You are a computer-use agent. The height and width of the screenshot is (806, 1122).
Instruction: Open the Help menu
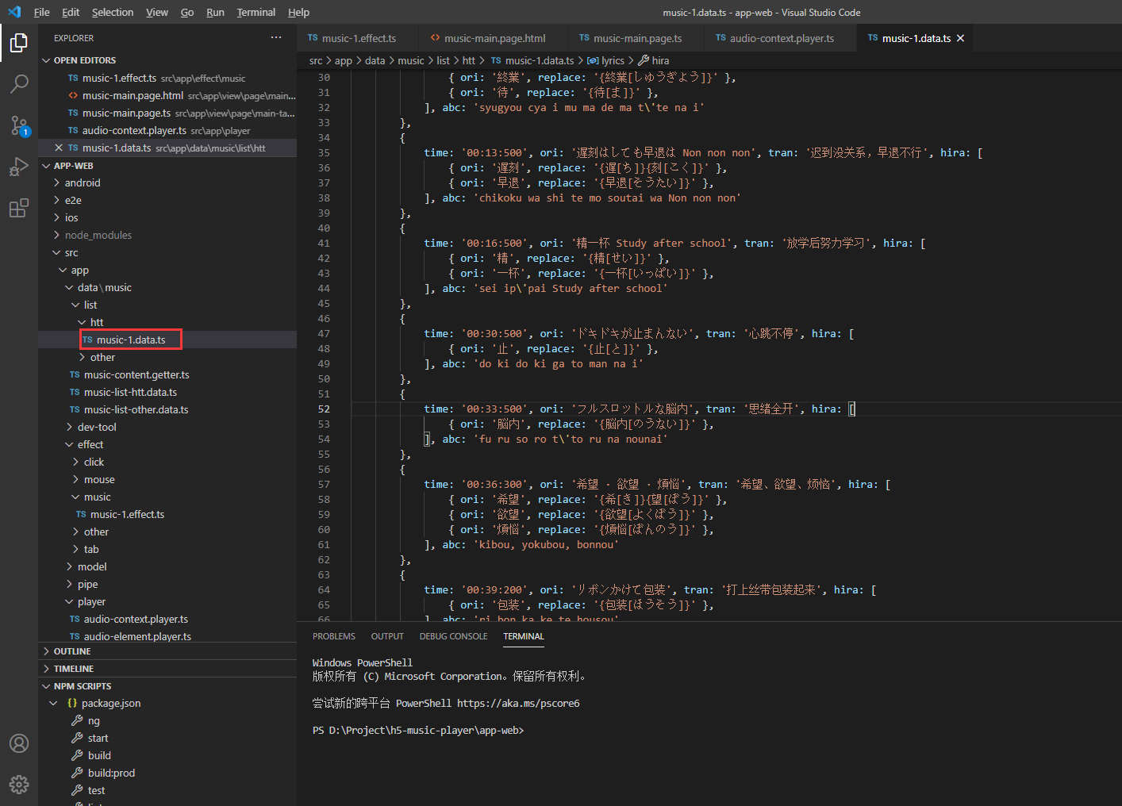coord(298,12)
